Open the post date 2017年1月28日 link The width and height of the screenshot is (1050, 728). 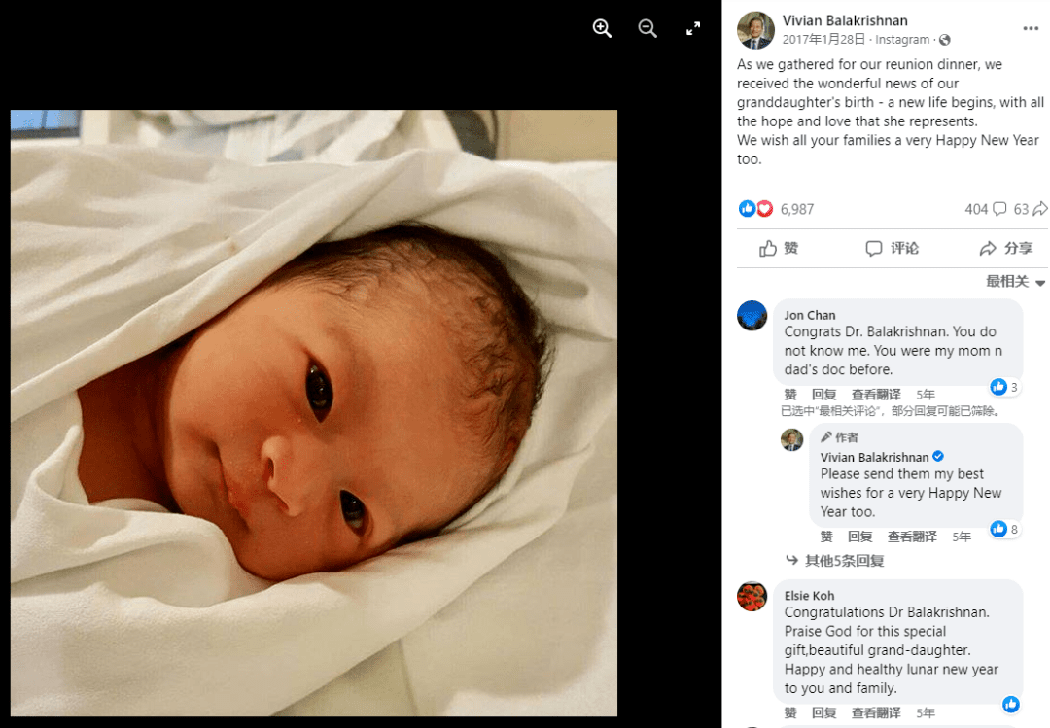point(823,40)
